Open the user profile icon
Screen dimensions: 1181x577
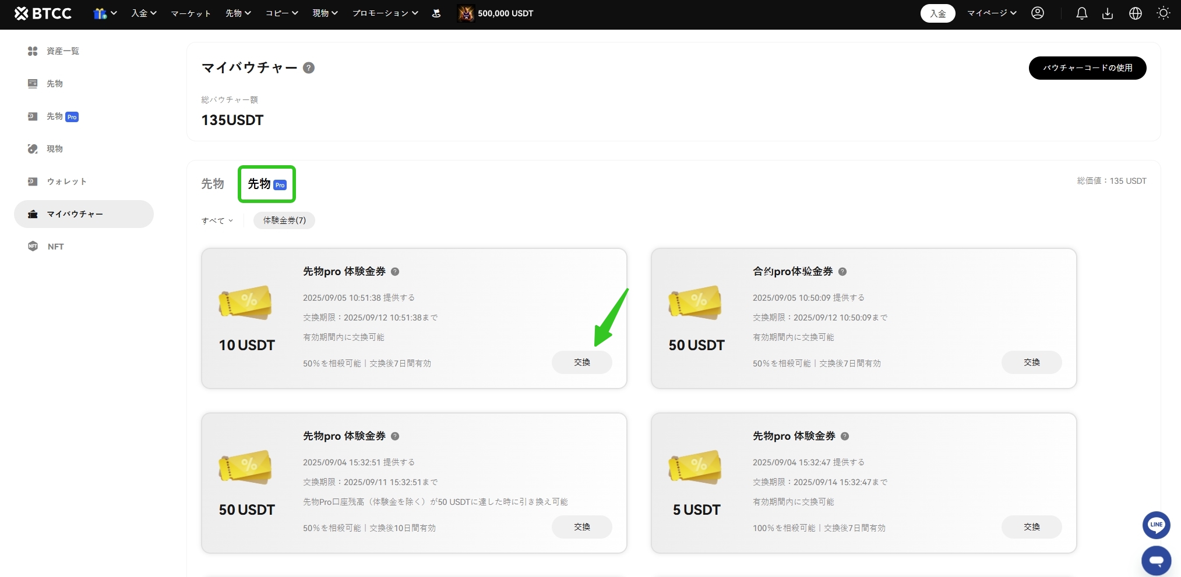[1037, 13]
